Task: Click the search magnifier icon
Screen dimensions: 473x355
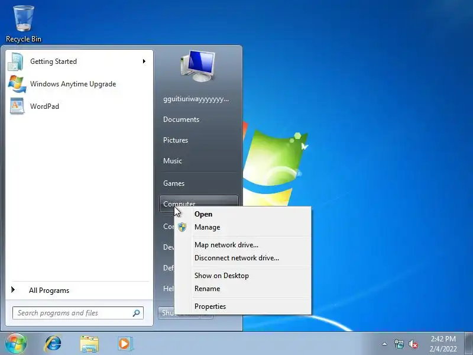Action: (x=137, y=313)
